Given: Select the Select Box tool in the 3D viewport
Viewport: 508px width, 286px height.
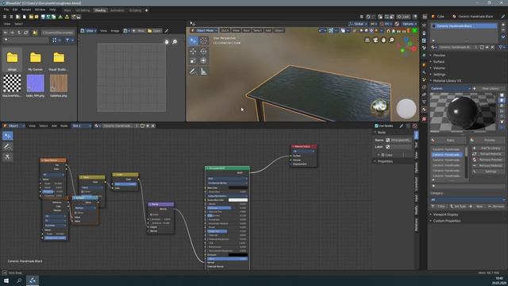Looking at the screenshot, I should (193, 41).
